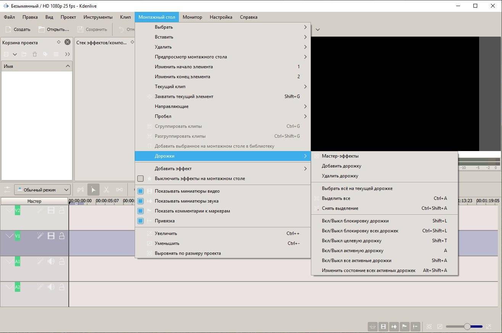Toggle Выключить эффекты на монтажном столе checkbox
The height and width of the screenshot is (333, 502).
(140, 179)
